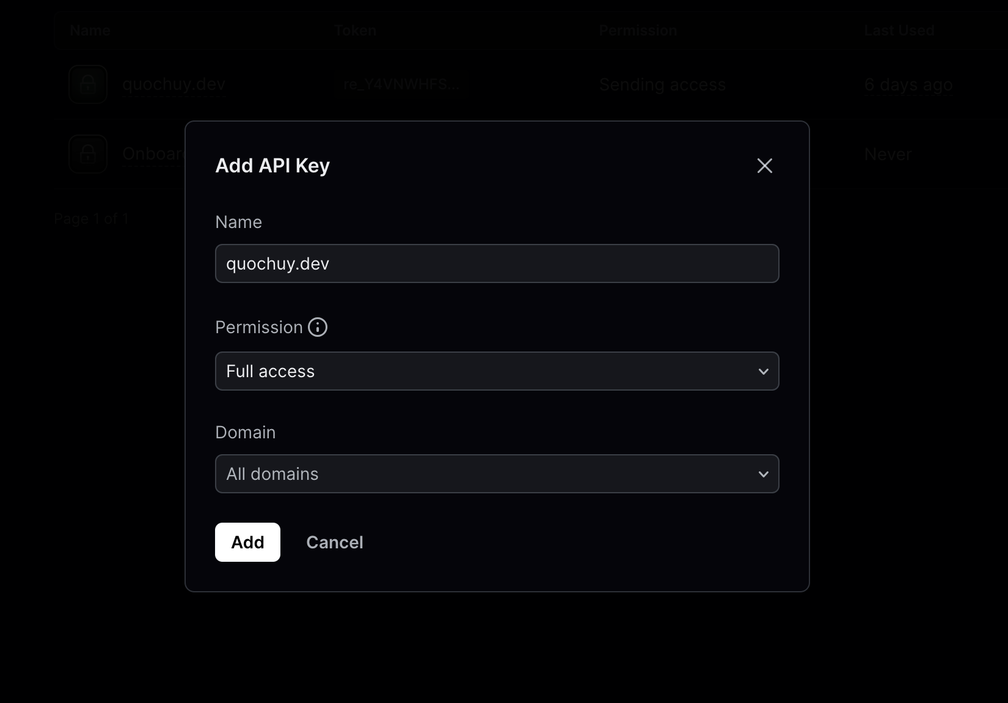The width and height of the screenshot is (1008, 703).
Task: Click the lock icon beside the Onboarding row
Action: point(87,154)
